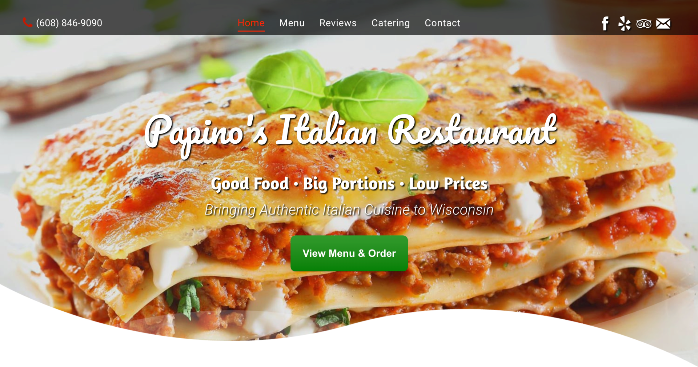698x367 pixels.
Task: Open the Contact navigation link
Action: (x=442, y=23)
